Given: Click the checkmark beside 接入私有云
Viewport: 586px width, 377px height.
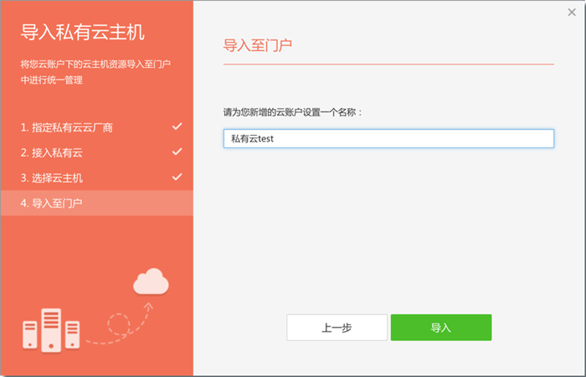Looking at the screenshot, I should 177,152.
